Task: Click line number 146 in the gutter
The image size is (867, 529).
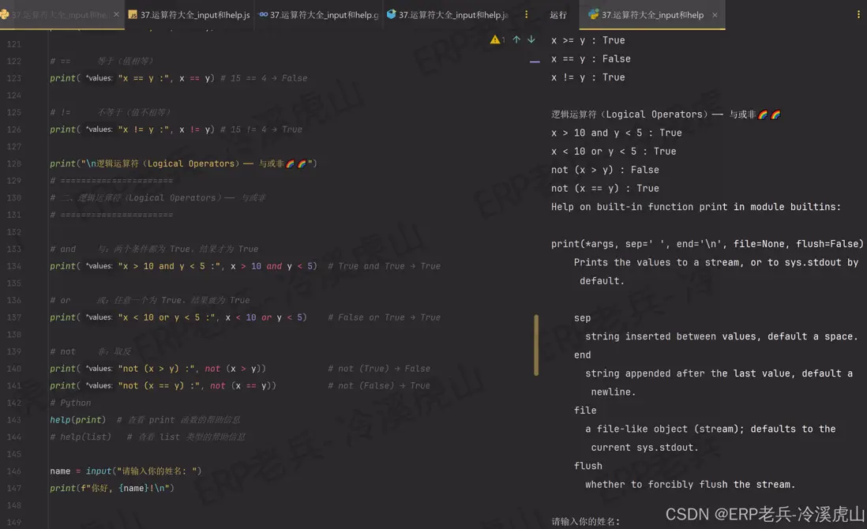Action: (14, 471)
